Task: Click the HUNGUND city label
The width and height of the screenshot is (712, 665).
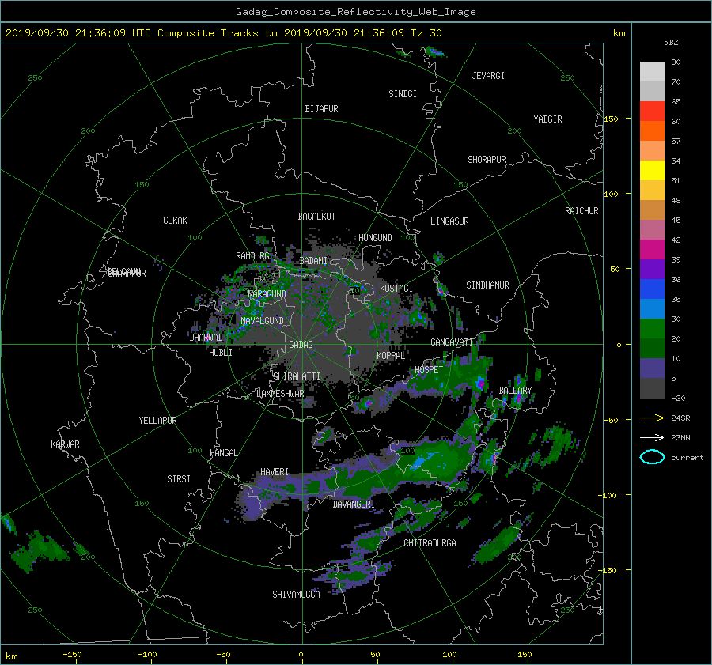Action: pyautogui.click(x=375, y=238)
